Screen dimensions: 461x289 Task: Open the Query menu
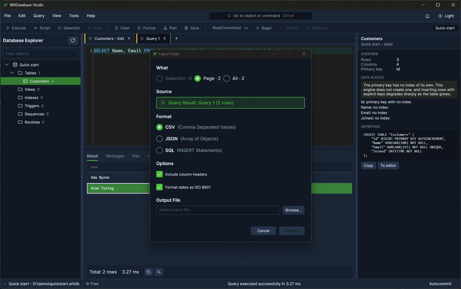tap(39, 16)
